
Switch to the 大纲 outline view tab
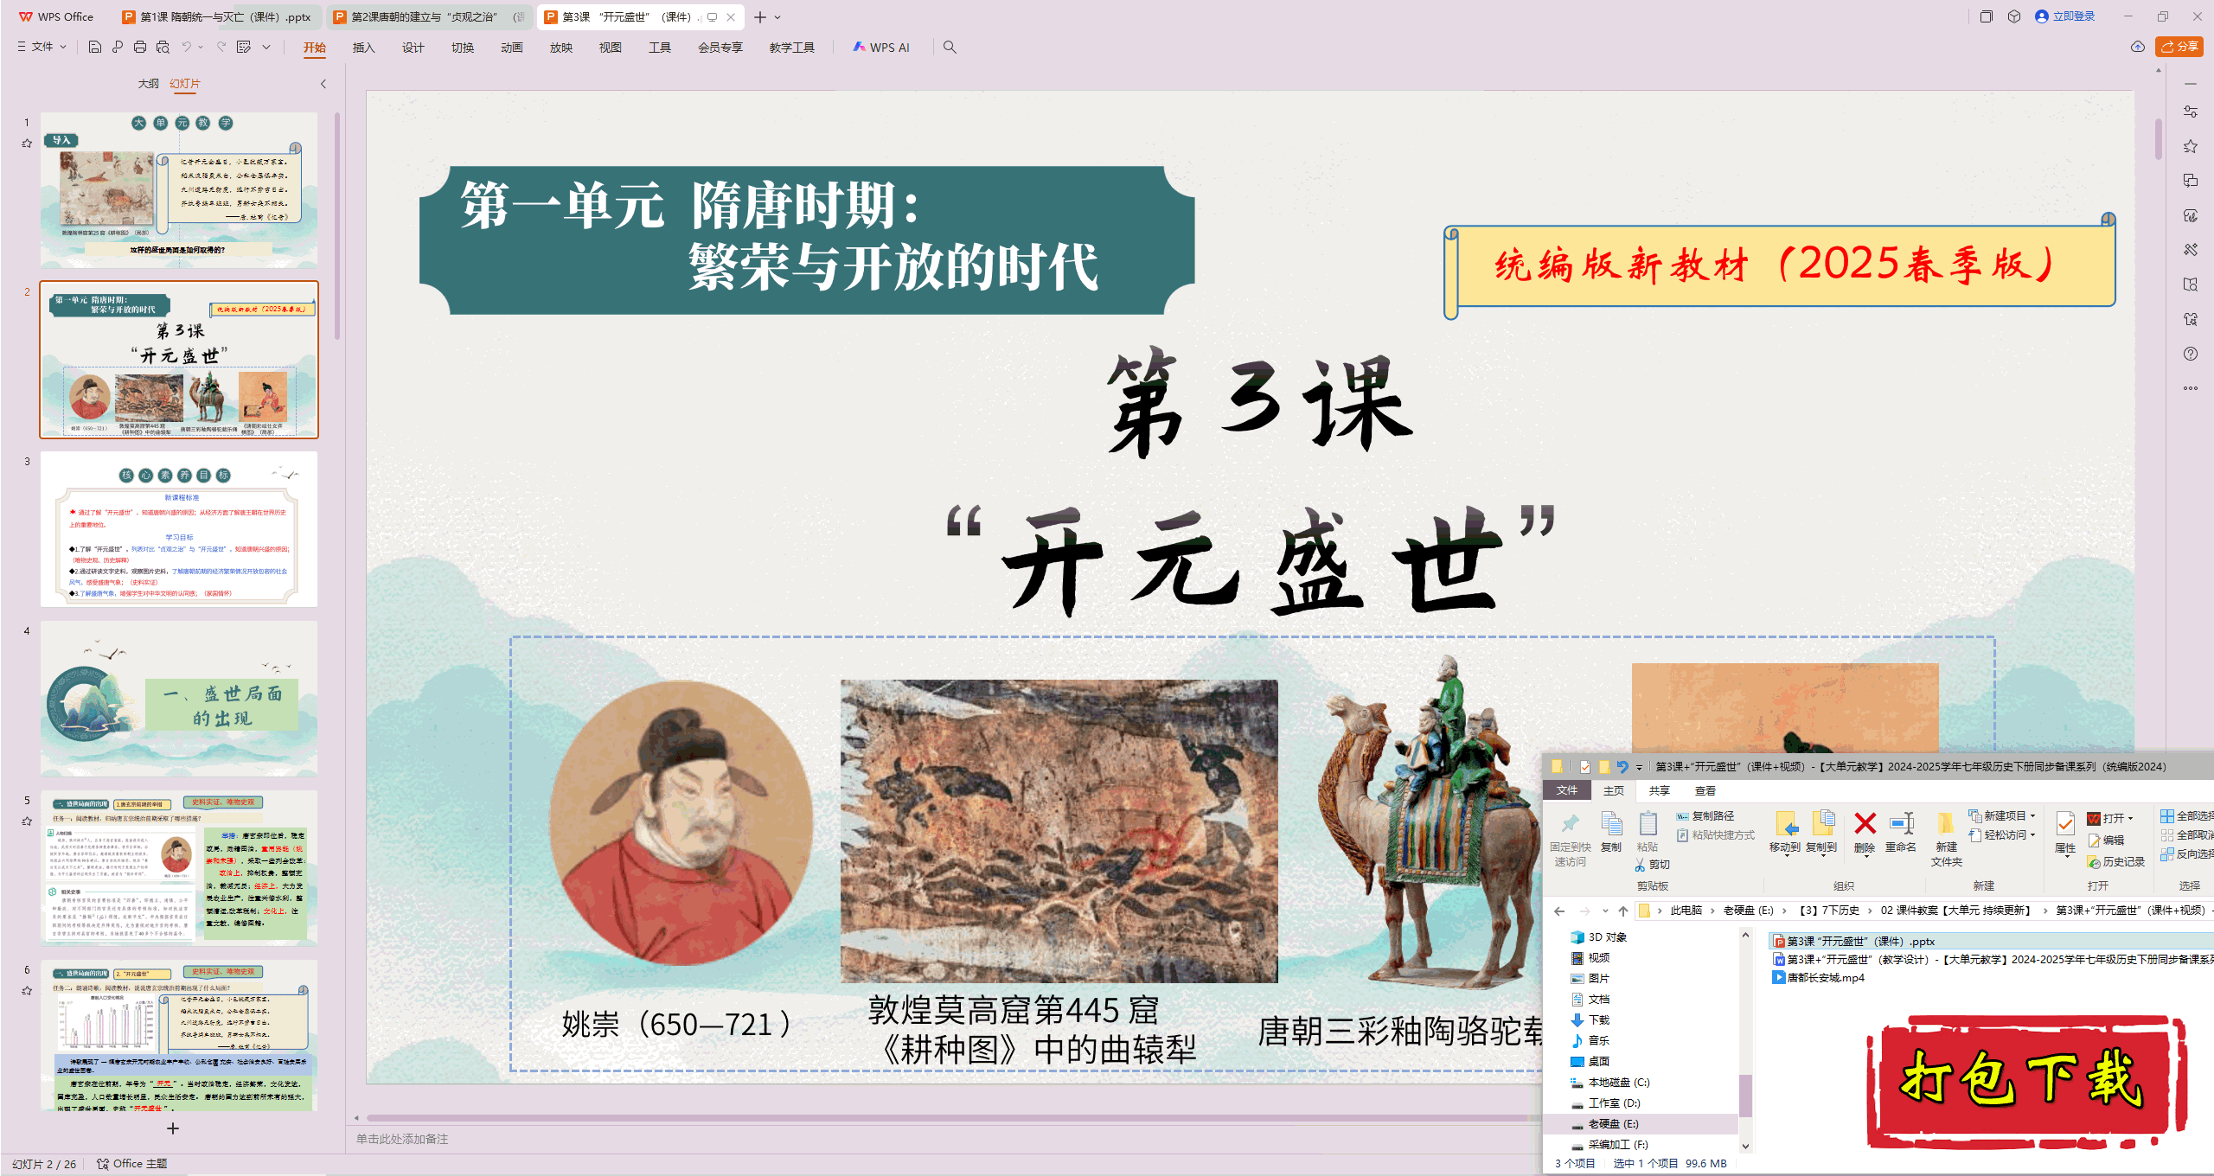click(148, 84)
